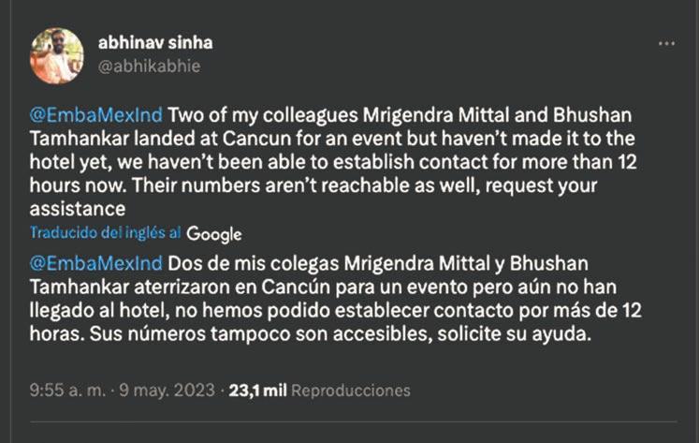The width and height of the screenshot is (699, 443).
Task: Open the tweet's three-dot more options menu
Action: pyautogui.click(x=665, y=44)
